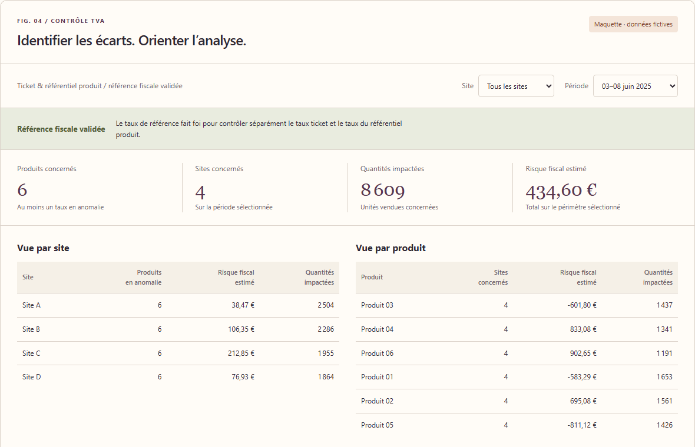The width and height of the screenshot is (695, 447).
Task: Click the 'Produit' column header
Action: [372, 277]
